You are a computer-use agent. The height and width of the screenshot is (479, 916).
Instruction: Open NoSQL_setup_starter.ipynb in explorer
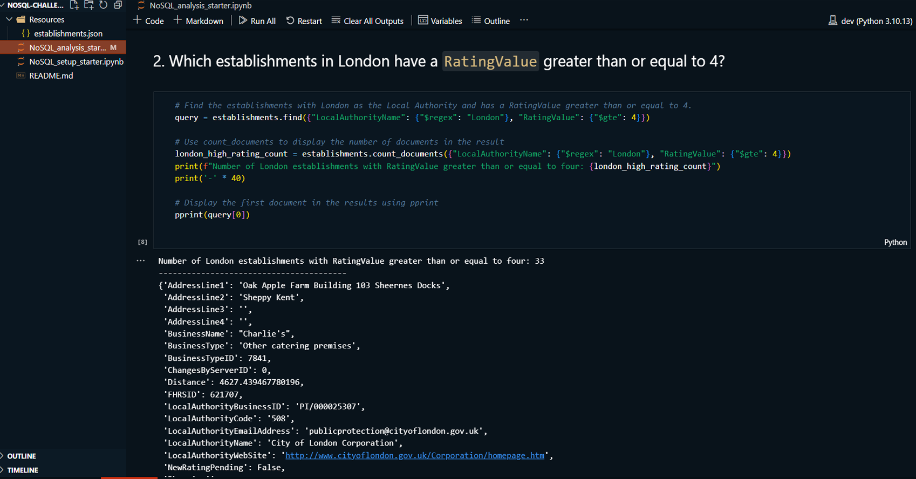pyautogui.click(x=76, y=61)
